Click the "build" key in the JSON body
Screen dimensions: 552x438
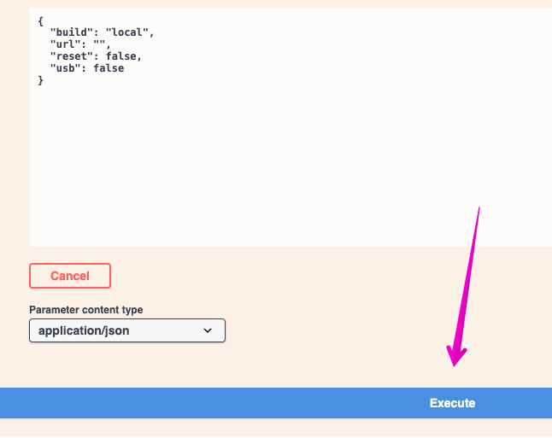pos(72,32)
